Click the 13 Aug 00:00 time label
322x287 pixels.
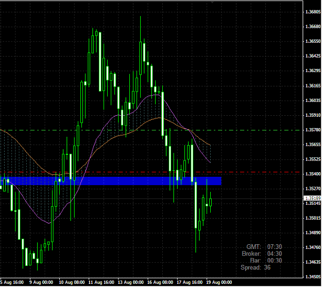pyautogui.click(x=131, y=282)
